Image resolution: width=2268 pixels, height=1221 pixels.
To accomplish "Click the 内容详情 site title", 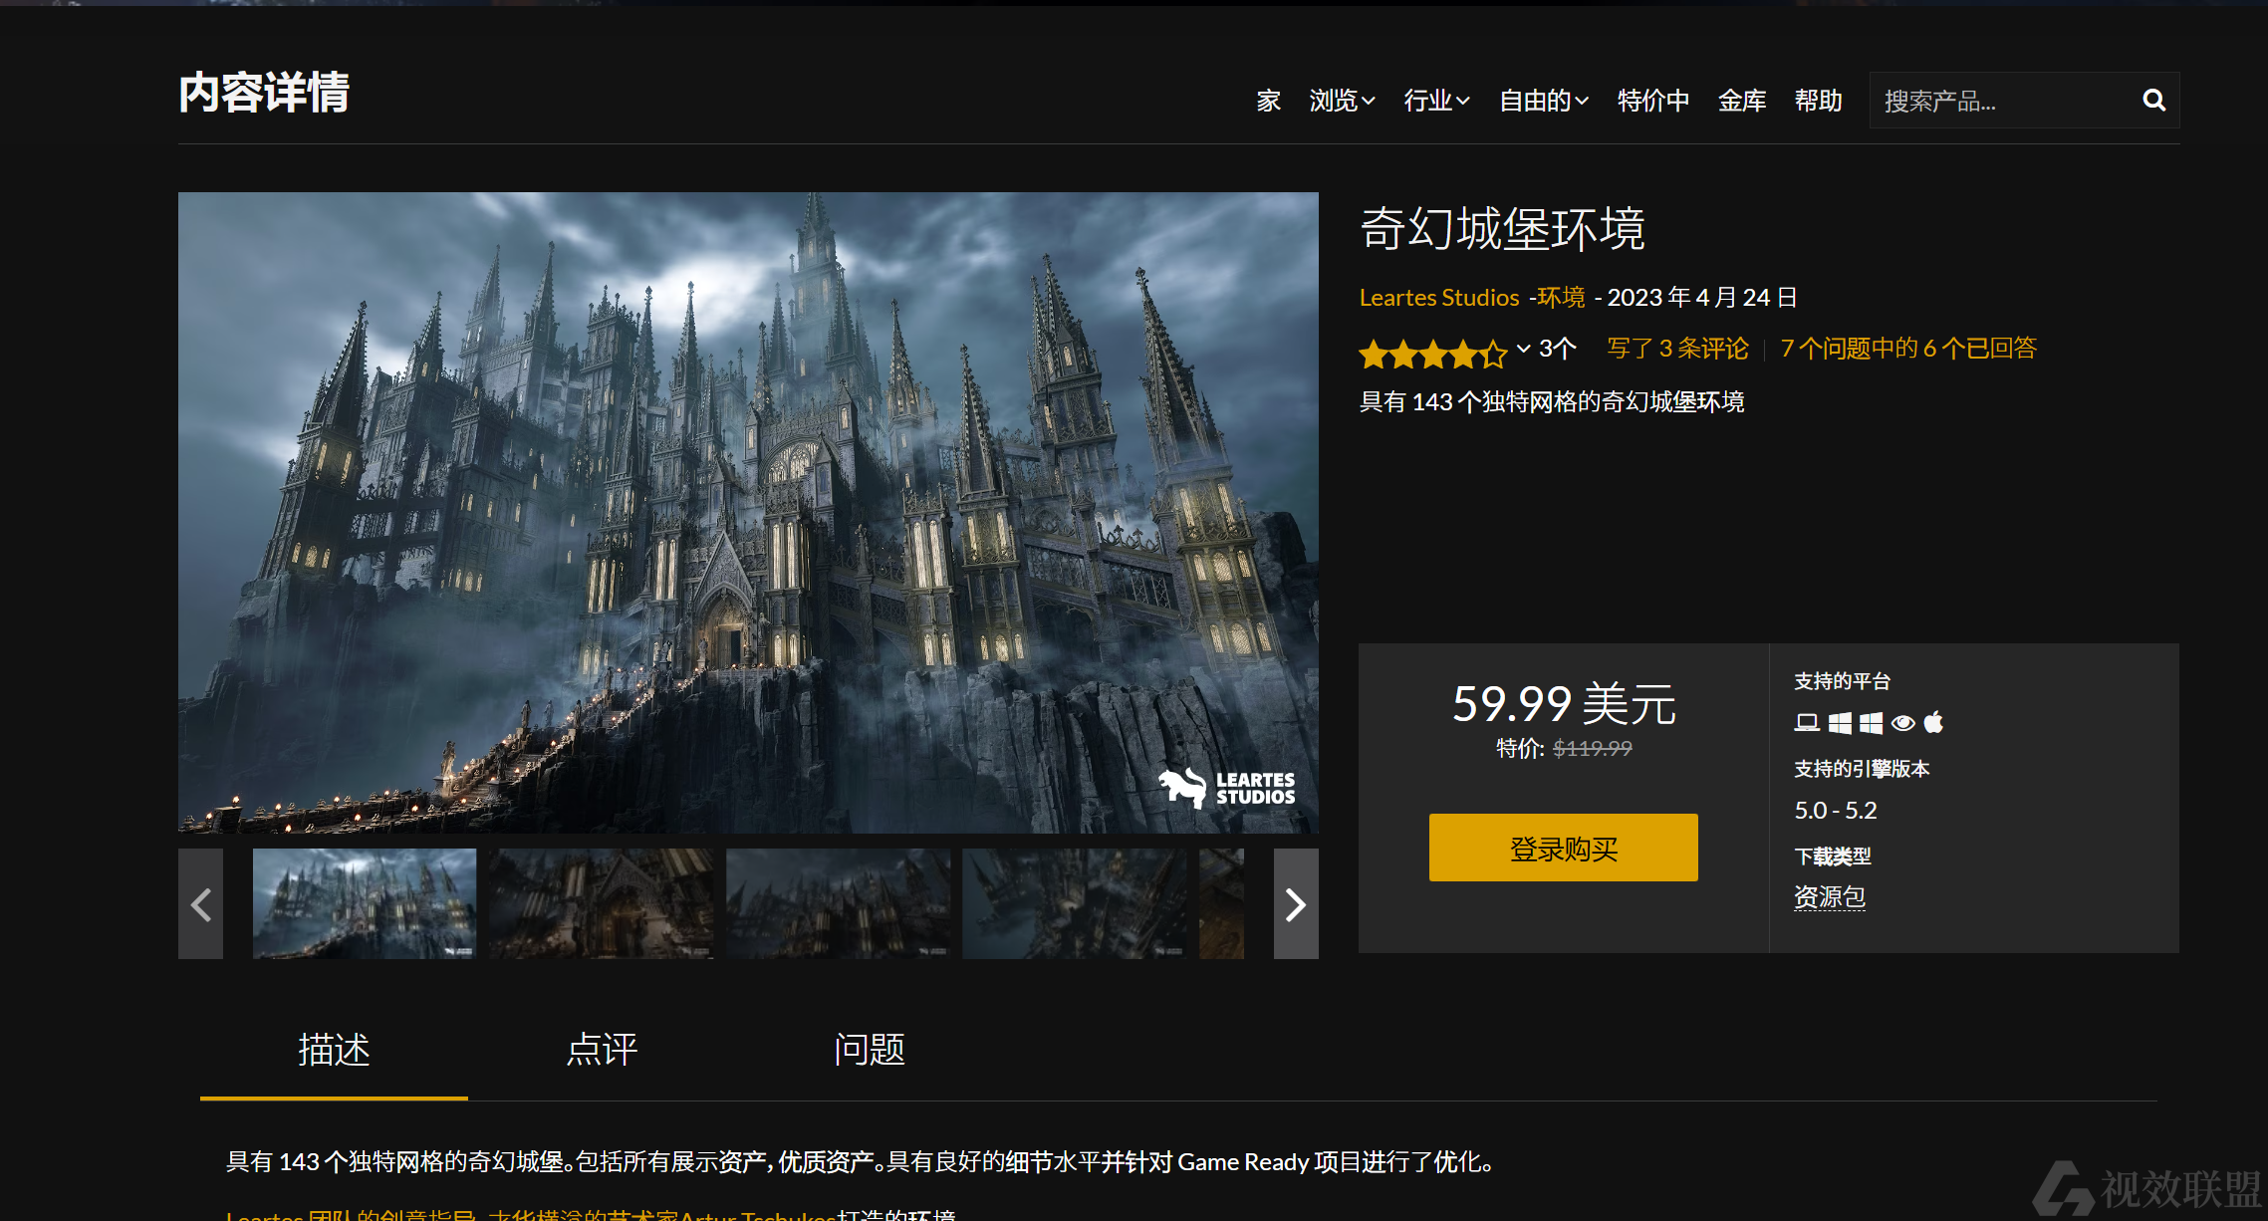I will point(264,93).
